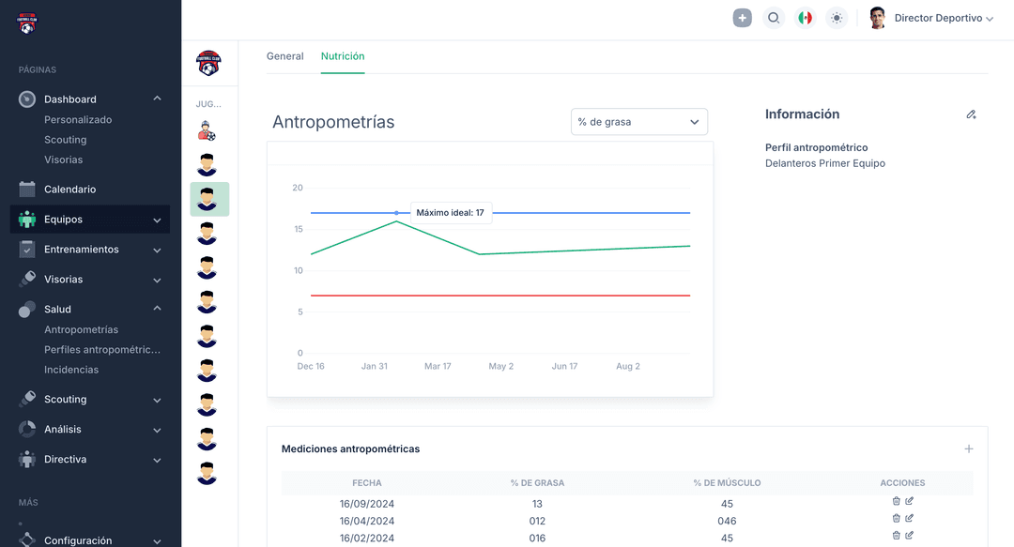Open Perfiles antropométricos link
The width and height of the screenshot is (1014, 547).
pos(102,350)
